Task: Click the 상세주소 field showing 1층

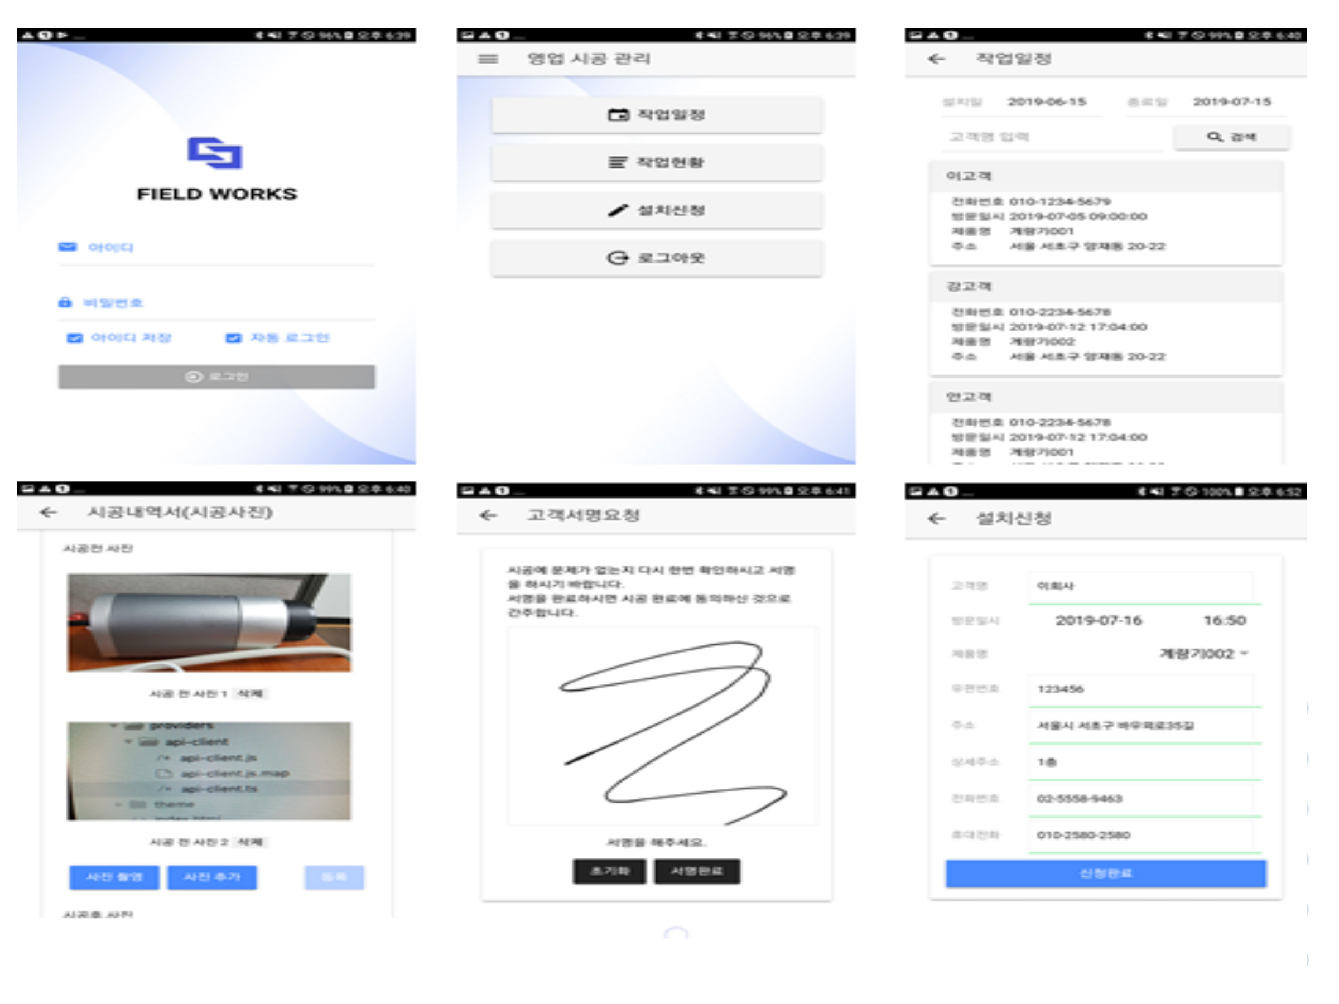Action: (x=1145, y=762)
